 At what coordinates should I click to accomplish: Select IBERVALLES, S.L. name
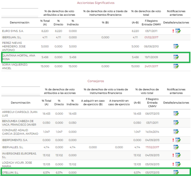[x=13, y=147]
